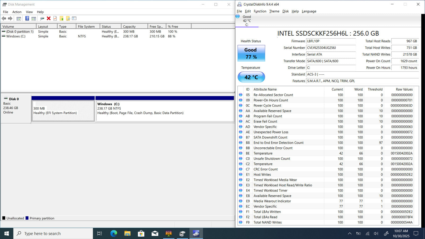Click the blue Help icon in Disk Management toolbar
The width and height of the screenshot is (425, 239).
pyautogui.click(x=27, y=18)
